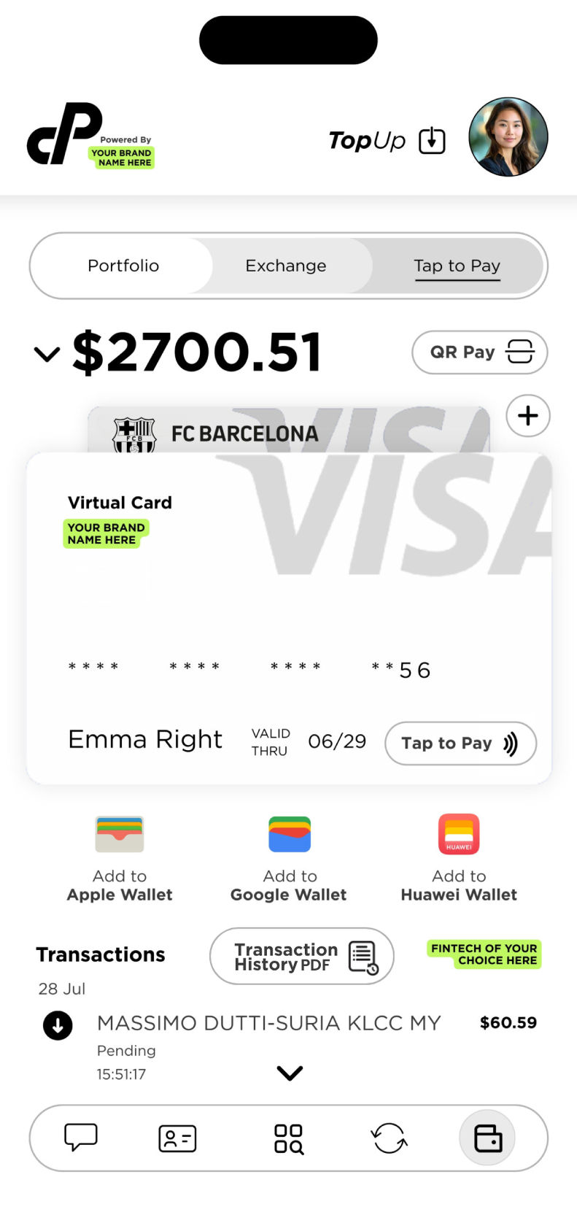577x1212 pixels.
Task: Tap the TopUp download icon
Action: (432, 140)
